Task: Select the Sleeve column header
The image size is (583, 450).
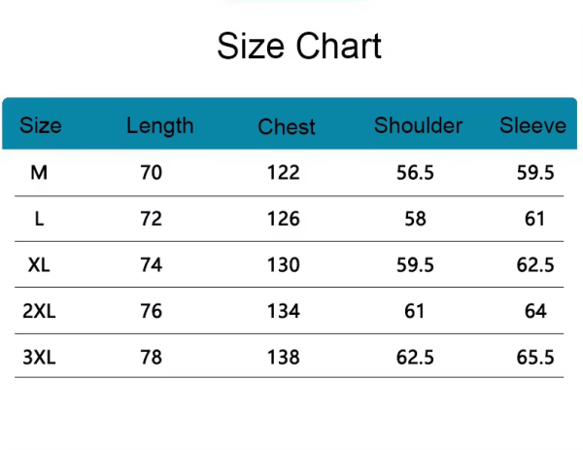Action: [x=532, y=125]
